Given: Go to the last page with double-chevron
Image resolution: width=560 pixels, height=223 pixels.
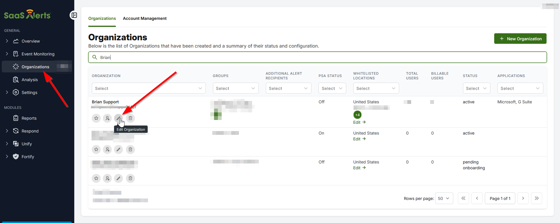Looking at the screenshot, I should point(536,198).
